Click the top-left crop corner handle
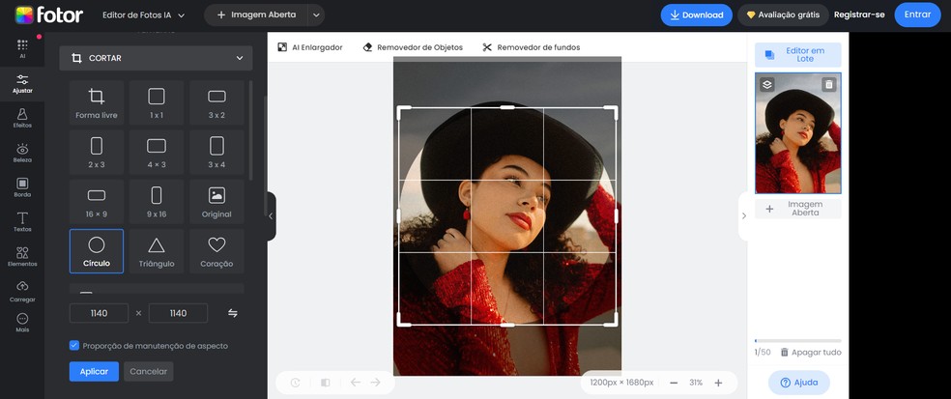This screenshot has width=951, height=399. click(x=403, y=111)
